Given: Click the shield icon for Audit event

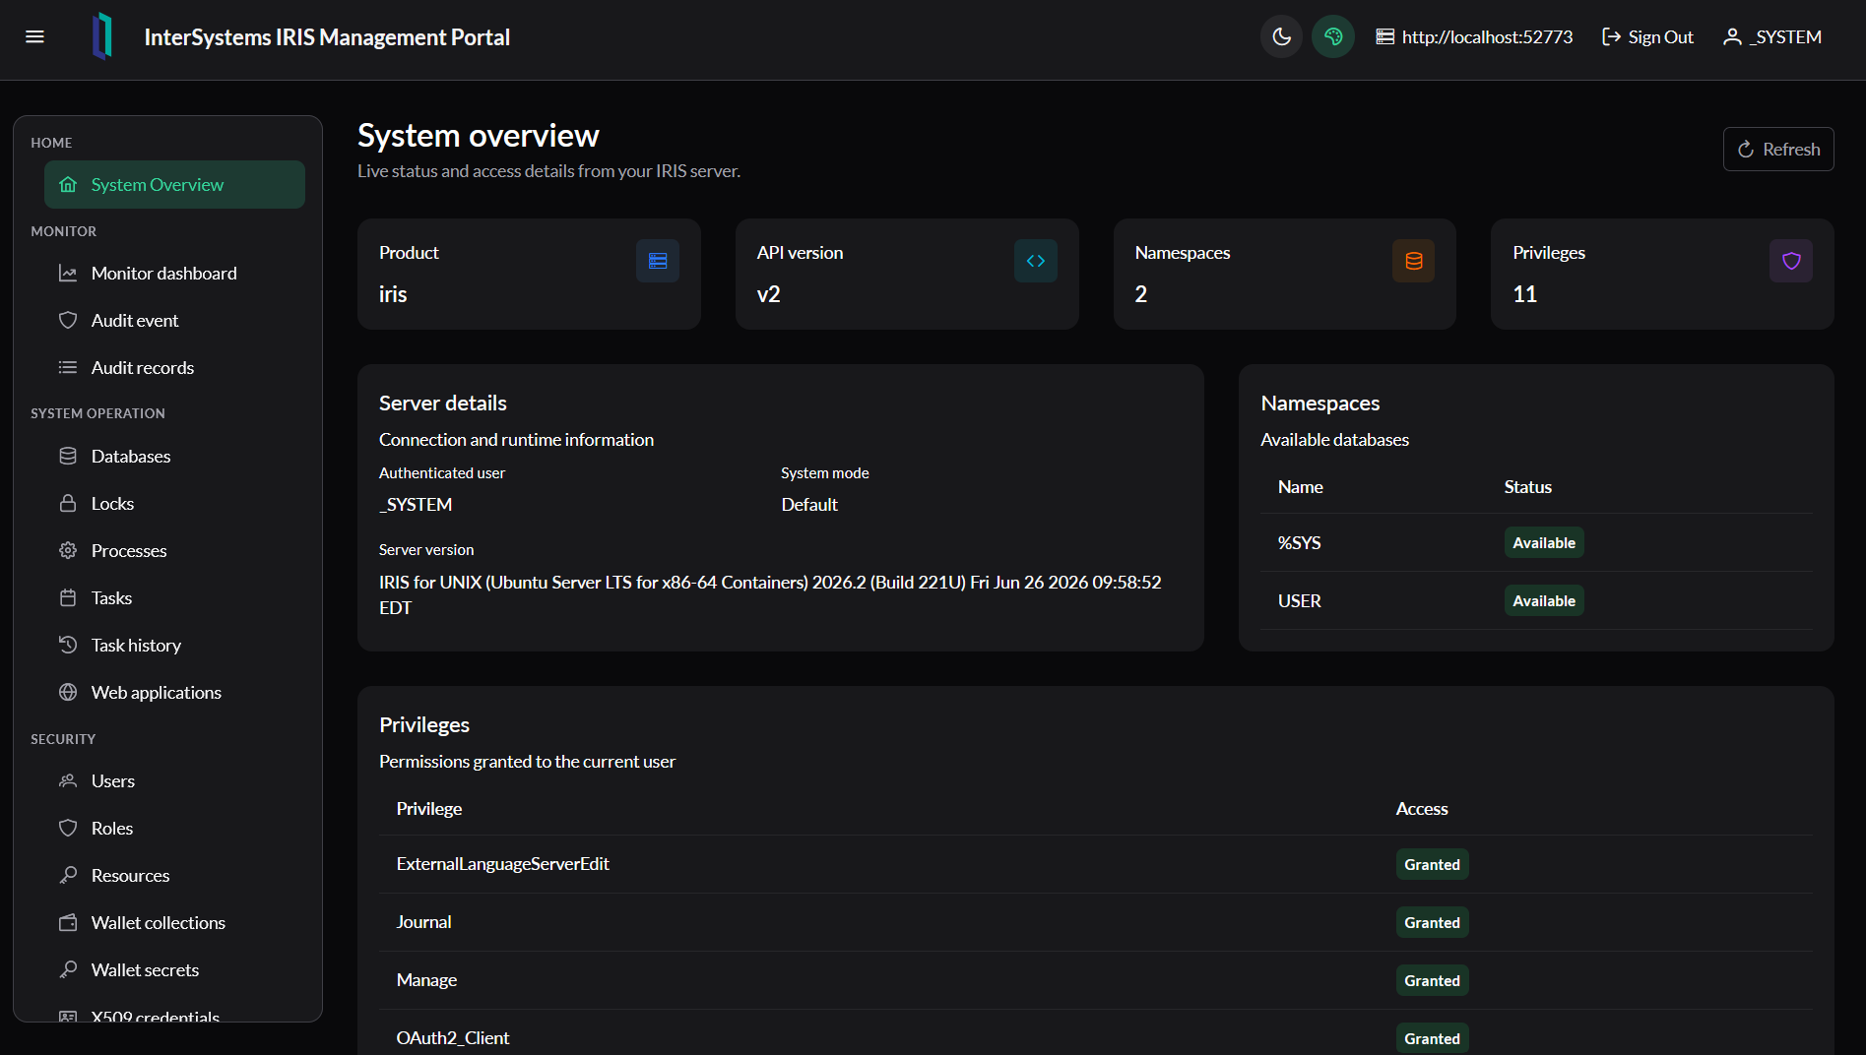Looking at the screenshot, I should 68,321.
